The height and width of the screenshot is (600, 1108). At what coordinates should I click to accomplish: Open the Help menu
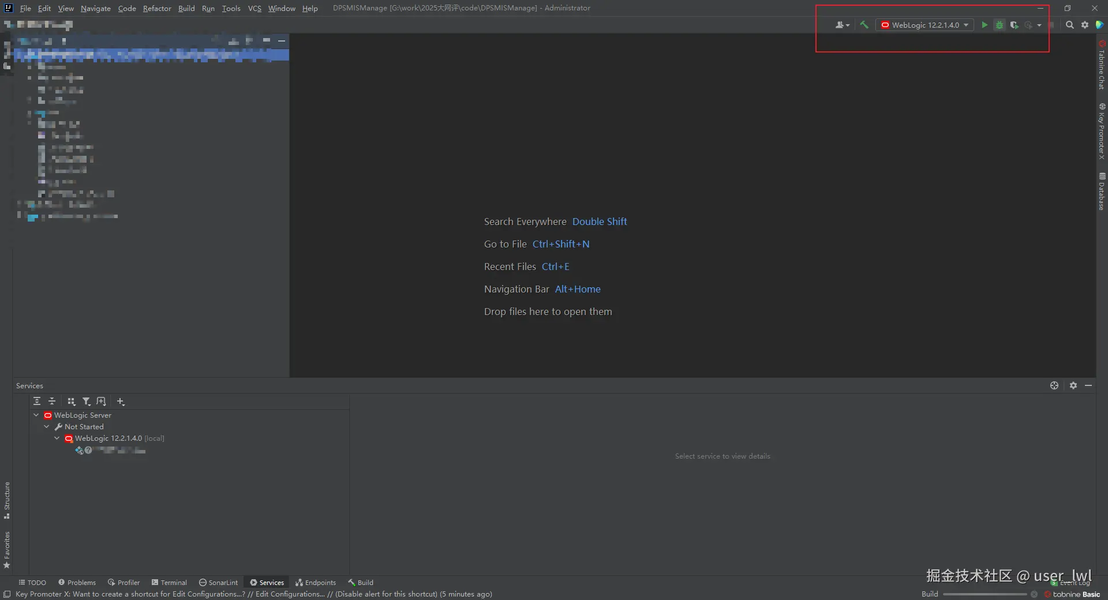click(x=310, y=8)
